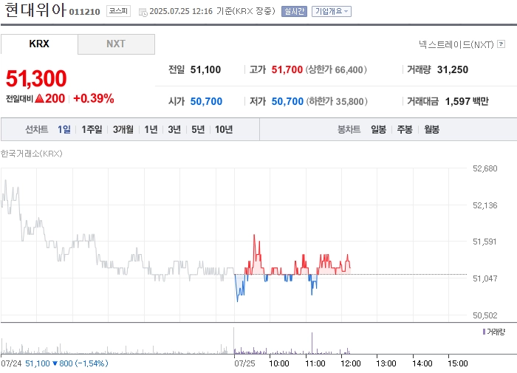Click the calendar-clock icon before the timestamp
The image size is (517, 373).
click(143, 13)
